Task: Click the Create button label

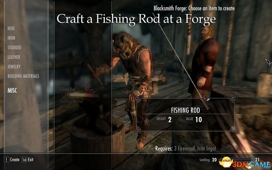Action: (x=15, y=160)
